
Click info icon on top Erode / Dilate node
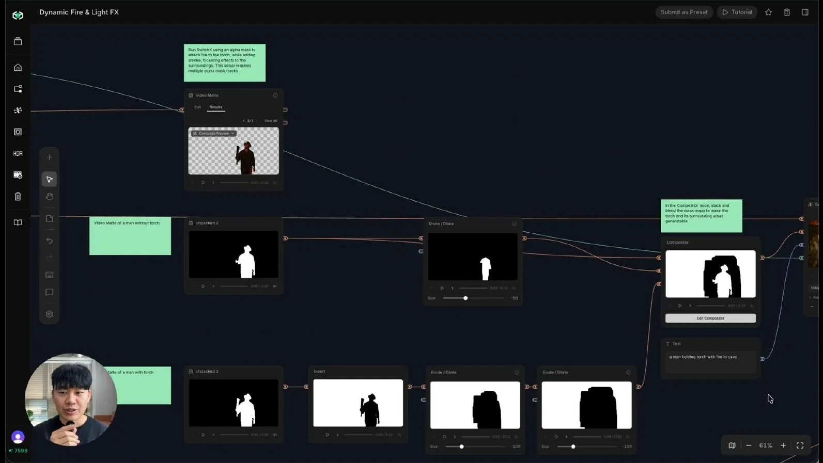(x=514, y=224)
